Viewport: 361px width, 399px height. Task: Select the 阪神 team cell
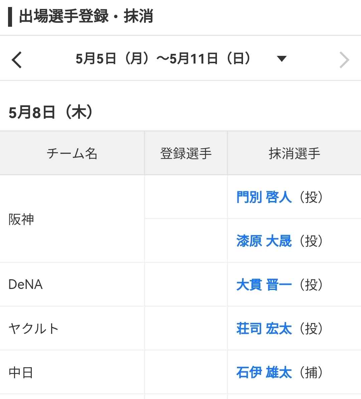21,219
